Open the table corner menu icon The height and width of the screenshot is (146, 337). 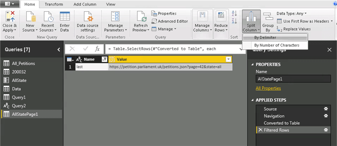pyautogui.click(x=70, y=60)
